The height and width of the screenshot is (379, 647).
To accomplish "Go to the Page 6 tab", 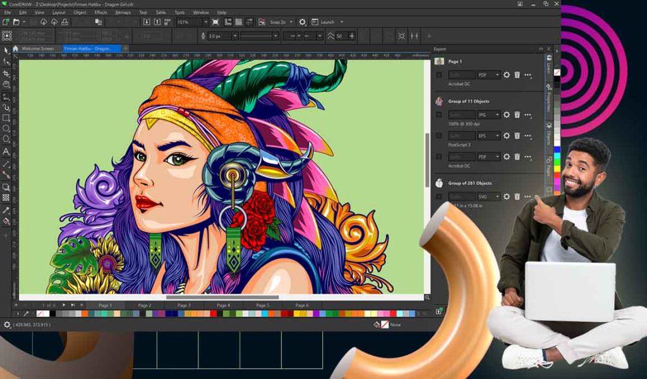I will click(302, 305).
